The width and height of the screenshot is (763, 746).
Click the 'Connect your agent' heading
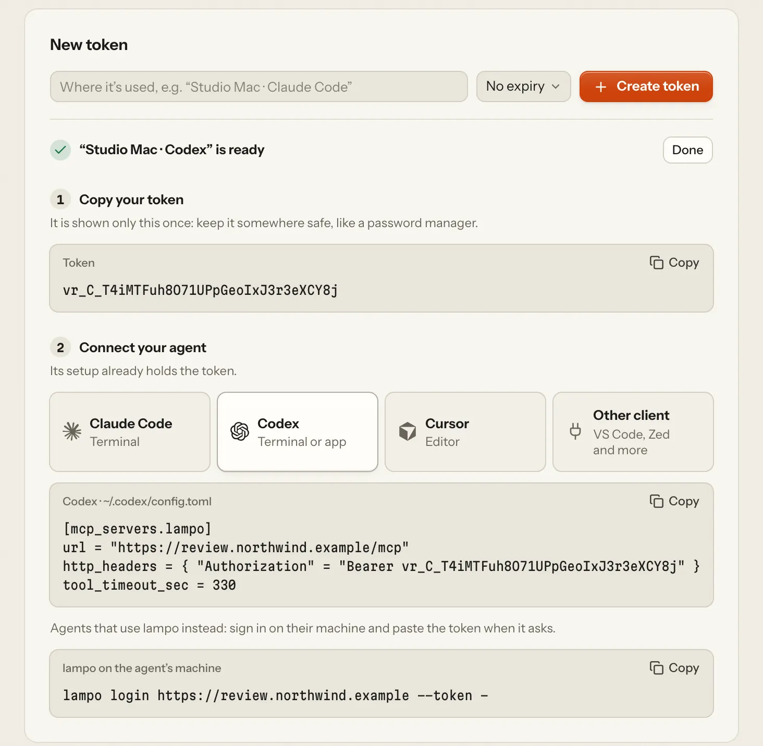click(x=143, y=347)
